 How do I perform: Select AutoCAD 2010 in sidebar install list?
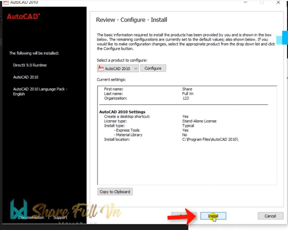click(26, 77)
